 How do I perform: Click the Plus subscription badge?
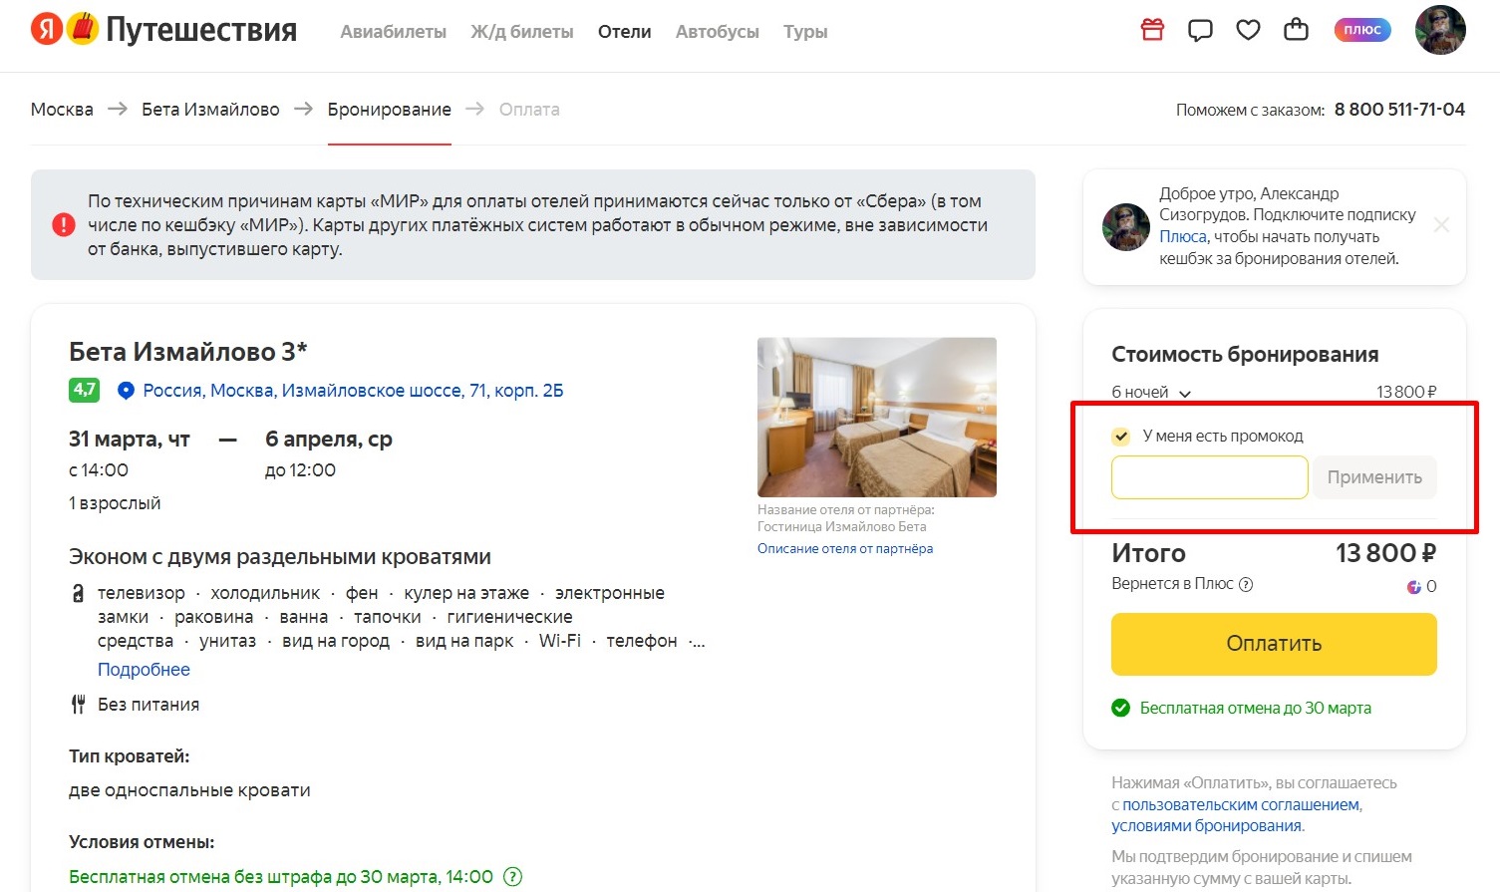click(1361, 30)
